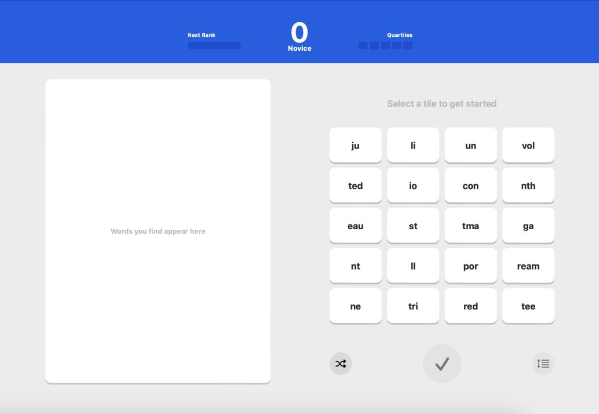
Task: Click the shuffle tiles icon
Action: (x=340, y=364)
